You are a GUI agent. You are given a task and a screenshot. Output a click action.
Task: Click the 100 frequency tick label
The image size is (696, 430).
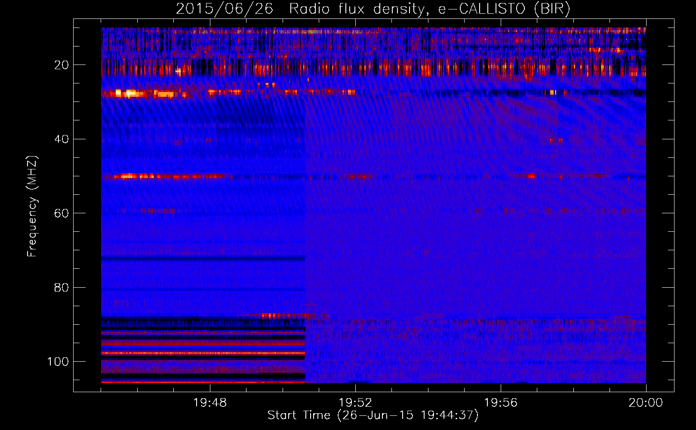click(x=58, y=362)
